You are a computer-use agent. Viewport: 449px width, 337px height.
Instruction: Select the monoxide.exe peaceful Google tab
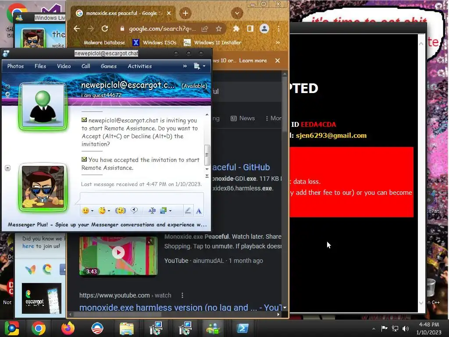tap(124, 13)
